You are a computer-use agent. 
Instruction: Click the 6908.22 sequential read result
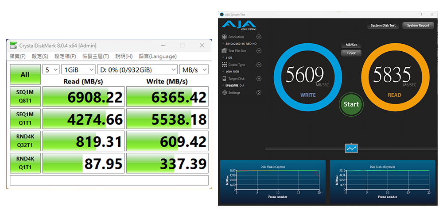coord(84,96)
